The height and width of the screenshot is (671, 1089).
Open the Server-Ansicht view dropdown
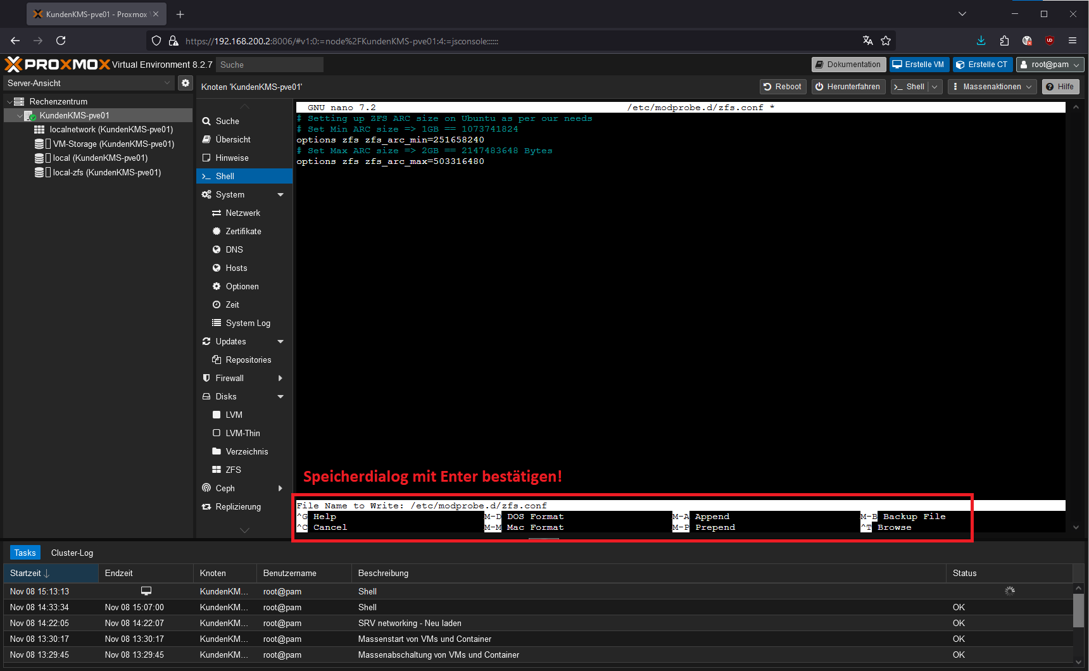click(x=89, y=83)
